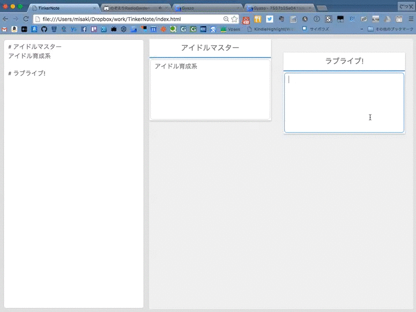
Task: Open the calendar 11 bookmark
Action: pos(153,29)
